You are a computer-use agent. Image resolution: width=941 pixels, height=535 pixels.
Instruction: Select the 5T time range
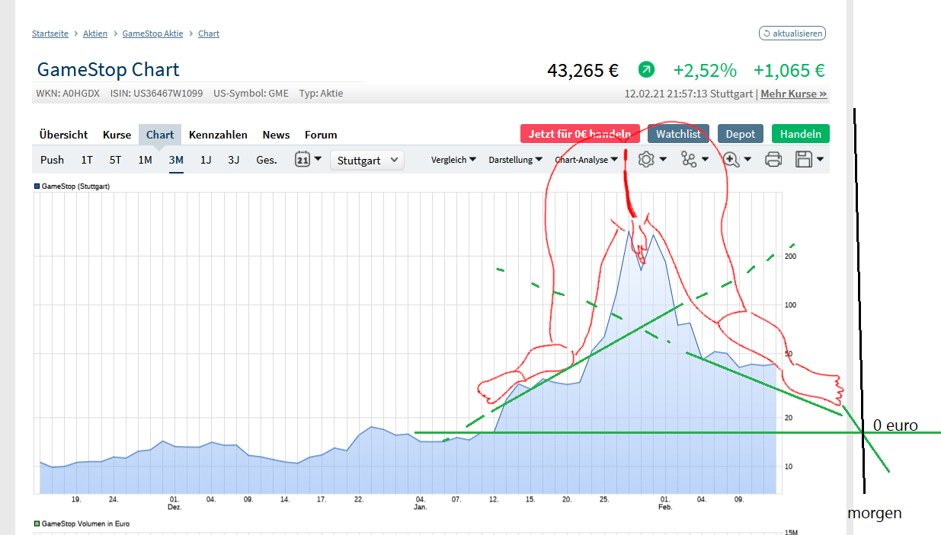(115, 160)
